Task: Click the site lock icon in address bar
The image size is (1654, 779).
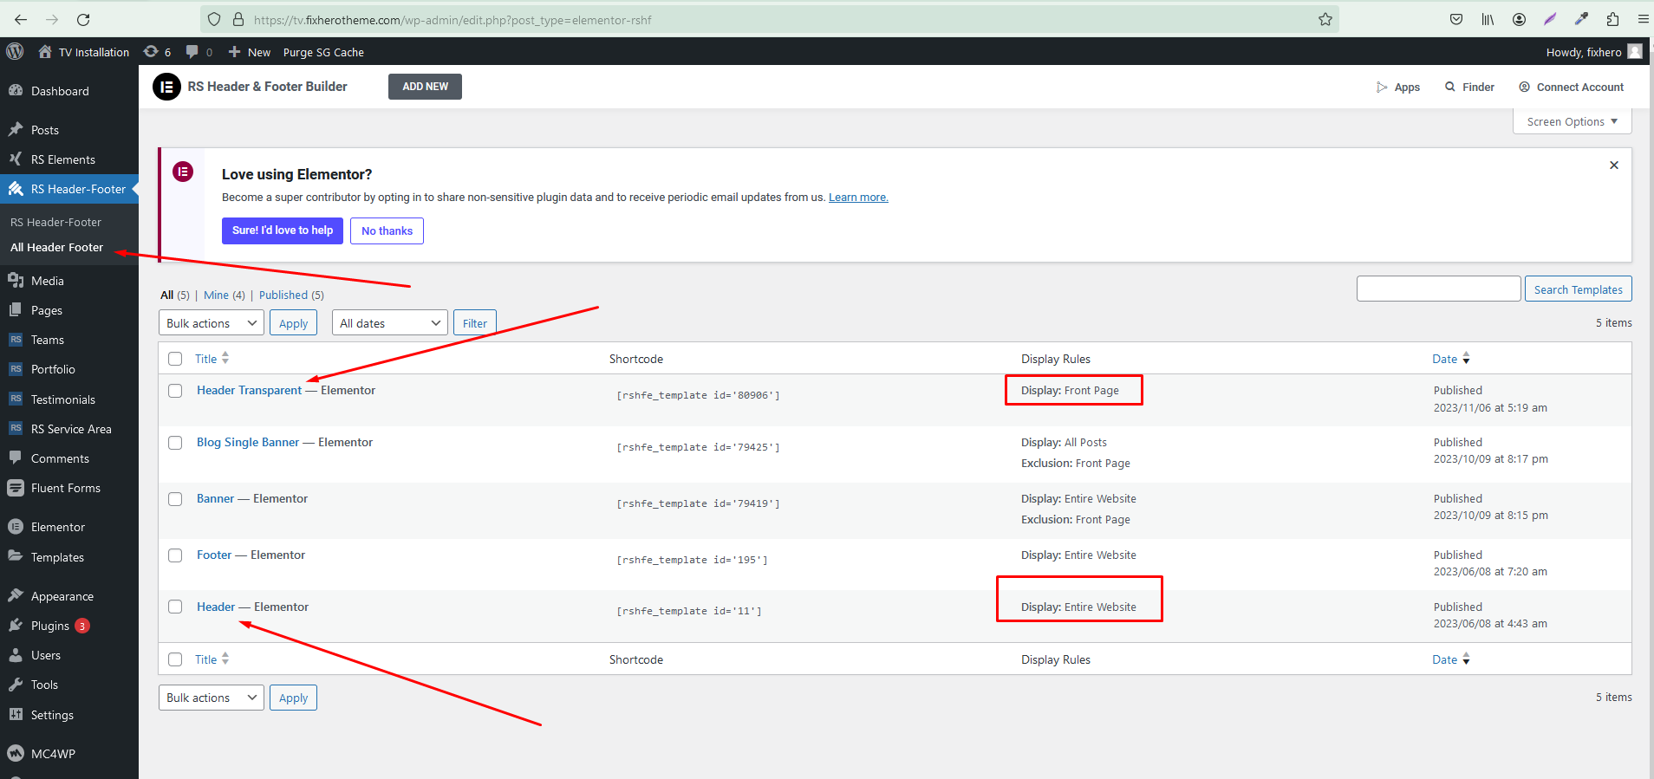Action: coord(238,19)
